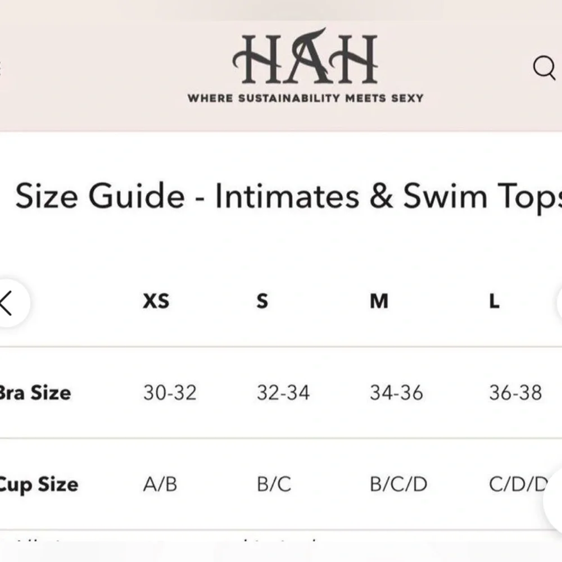562x562 pixels.
Task: Click the B/C cup size cell
Action: pyautogui.click(x=274, y=484)
